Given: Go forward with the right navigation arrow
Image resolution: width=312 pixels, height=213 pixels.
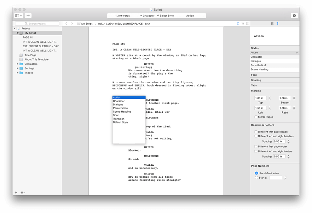Looking at the screenshot, I should click(x=72, y=24).
